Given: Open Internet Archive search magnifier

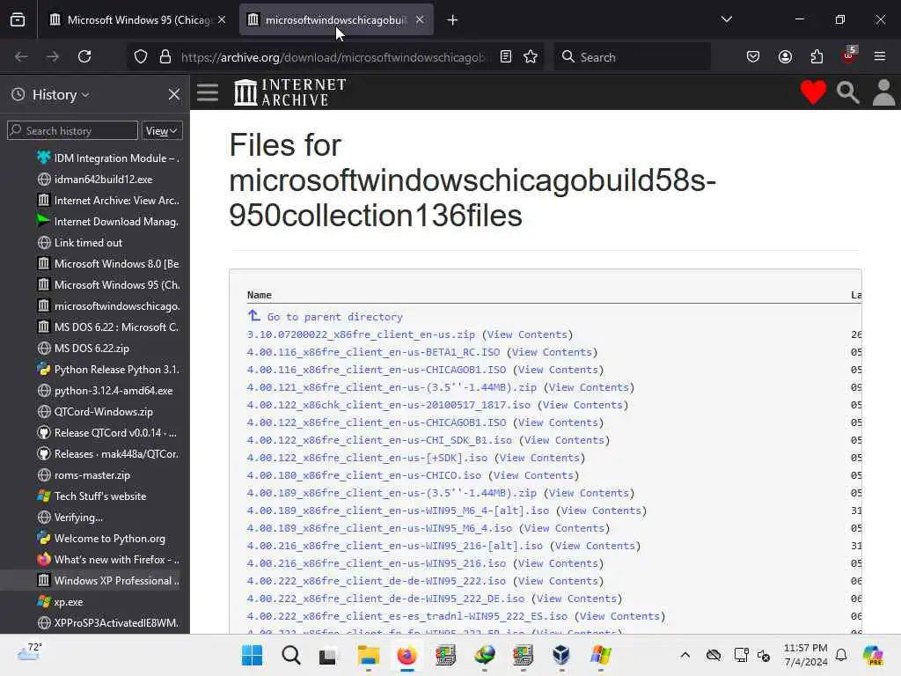Looking at the screenshot, I should pos(847,92).
